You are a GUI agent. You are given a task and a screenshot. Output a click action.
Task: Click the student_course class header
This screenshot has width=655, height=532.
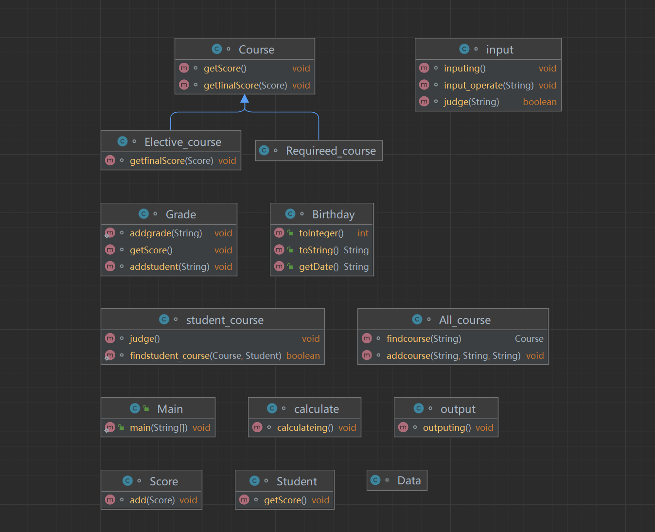(x=212, y=319)
